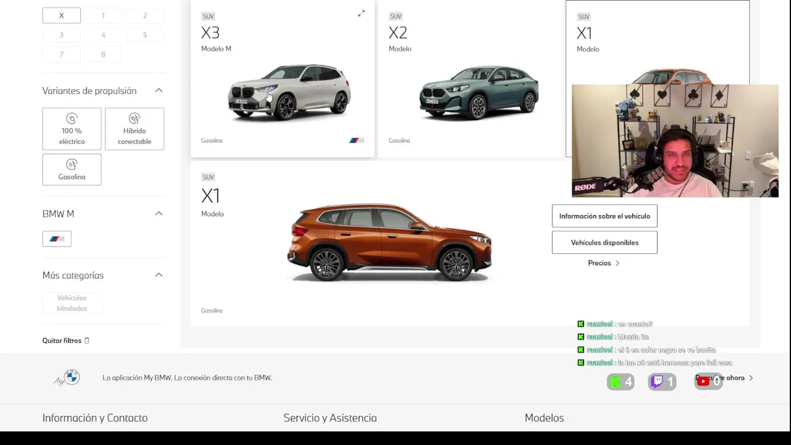Open the X2 model card image
The width and height of the screenshot is (791, 445).
[479, 91]
